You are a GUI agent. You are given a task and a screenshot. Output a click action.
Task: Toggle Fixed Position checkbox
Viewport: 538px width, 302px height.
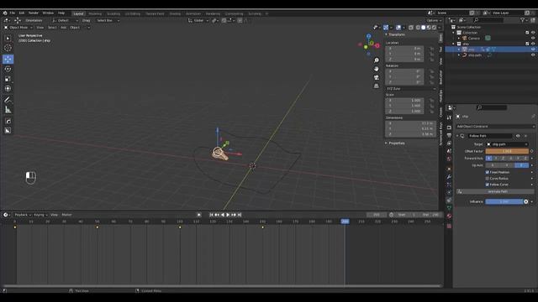[488, 172]
